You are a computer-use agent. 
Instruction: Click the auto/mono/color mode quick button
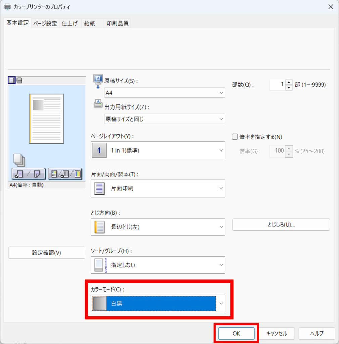[65, 174]
